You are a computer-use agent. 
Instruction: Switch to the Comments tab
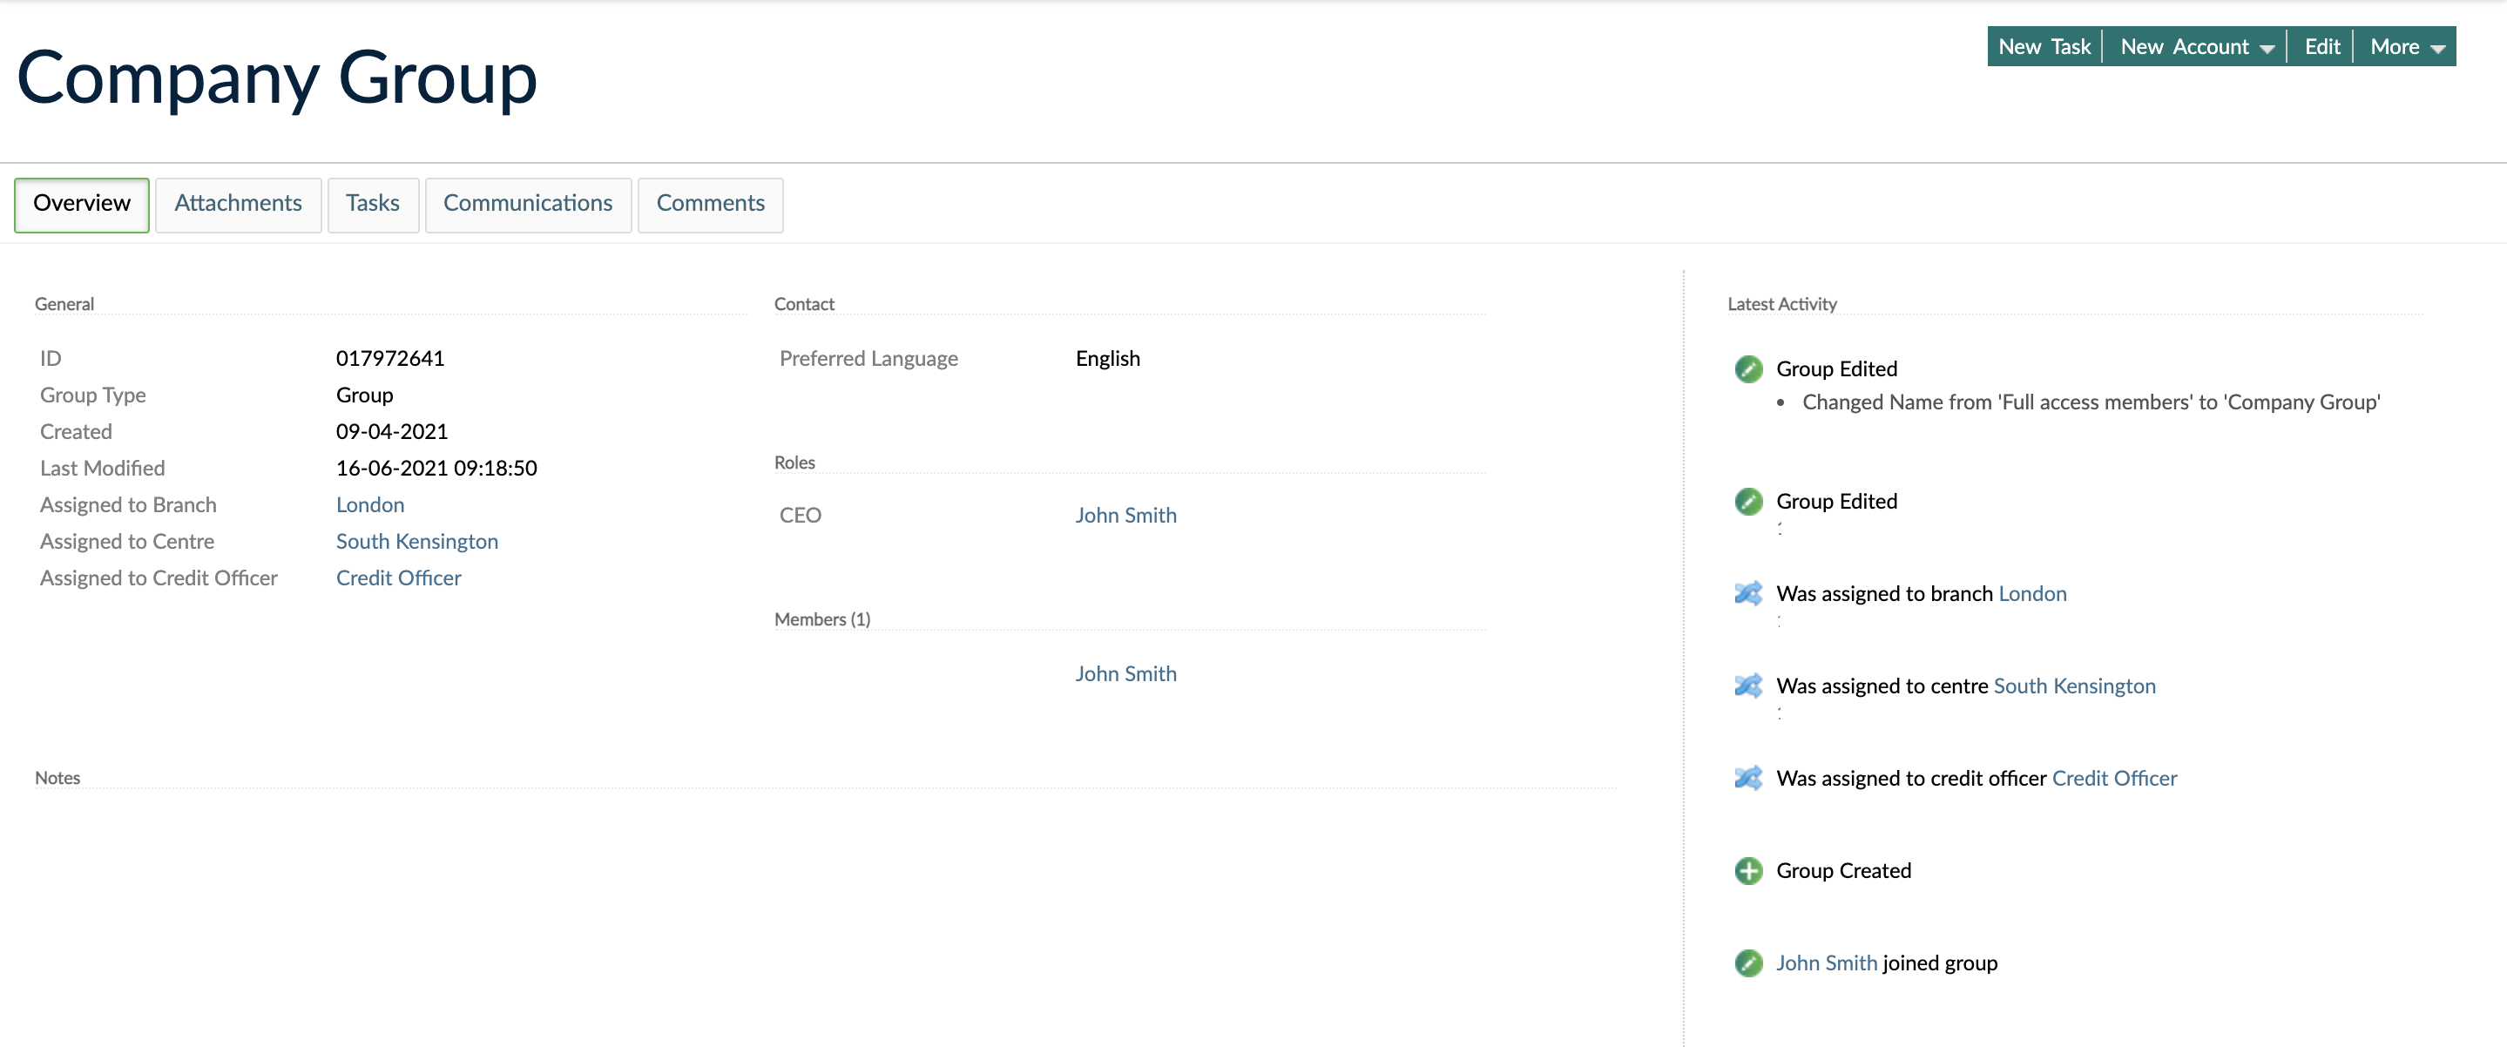711,205
